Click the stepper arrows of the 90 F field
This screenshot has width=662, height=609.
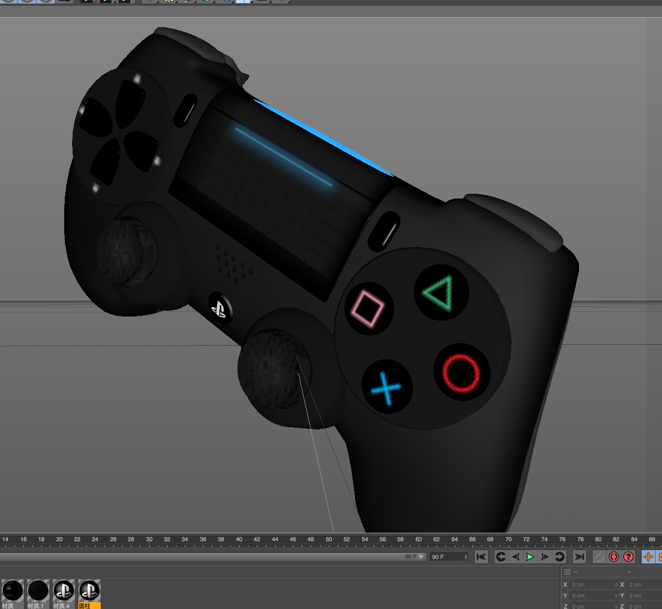[x=466, y=557]
